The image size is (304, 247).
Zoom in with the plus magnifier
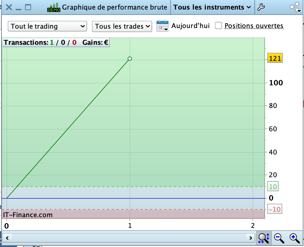pos(294,238)
